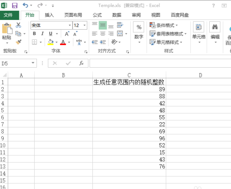Change text orientation
Image resolution: width=231 pixels, height=189 pixels.
(114, 42)
